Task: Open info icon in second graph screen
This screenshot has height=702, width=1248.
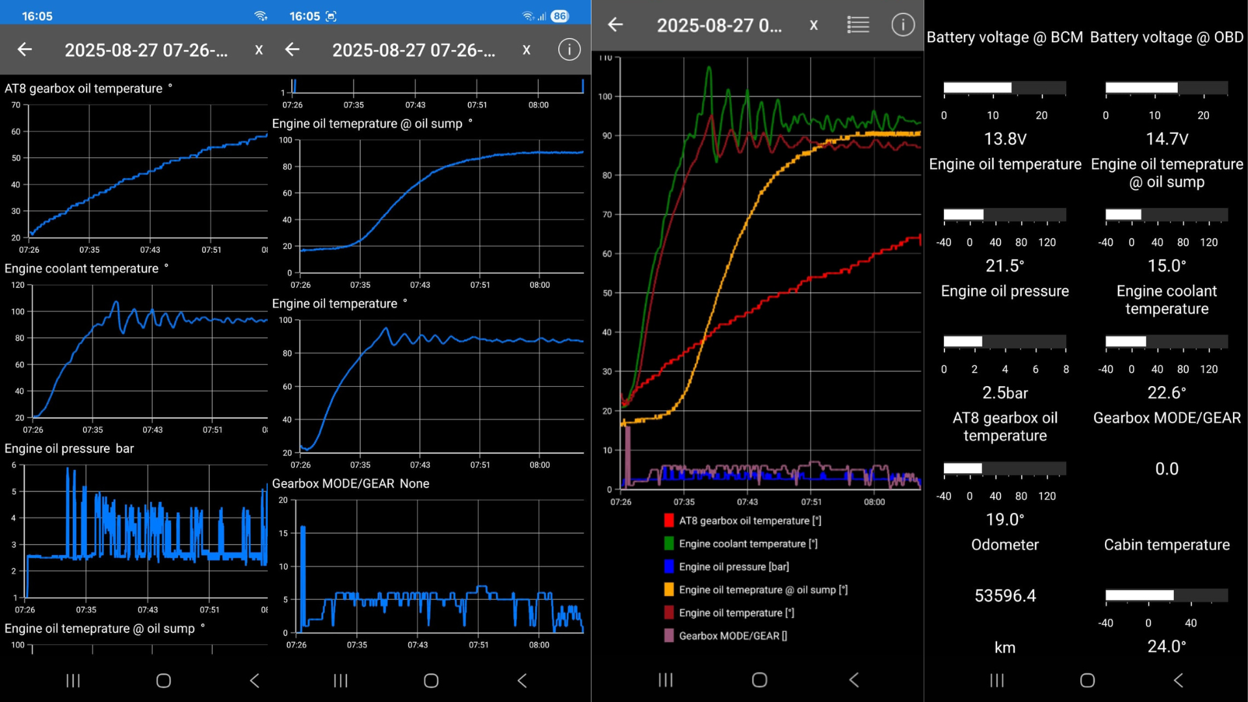Action: tap(569, 49)
